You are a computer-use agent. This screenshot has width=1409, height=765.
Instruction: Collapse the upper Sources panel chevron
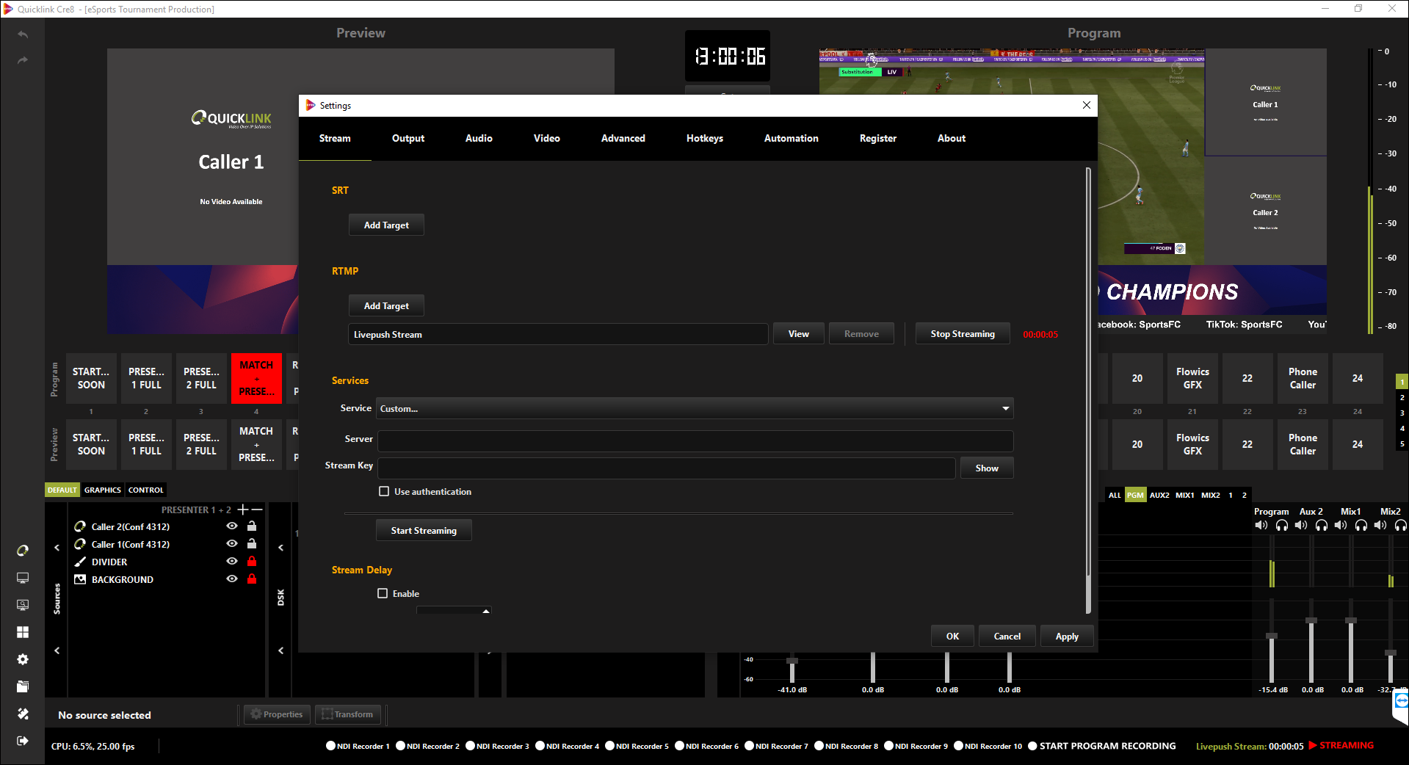[x=57, y=548]
